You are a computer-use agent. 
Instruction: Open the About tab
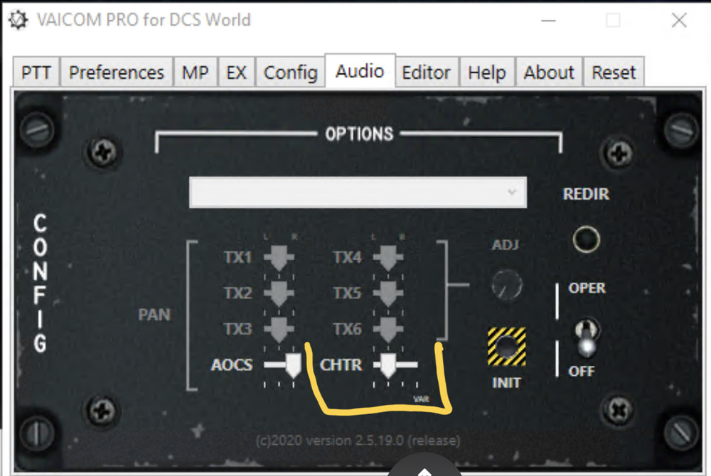[549, 72]
